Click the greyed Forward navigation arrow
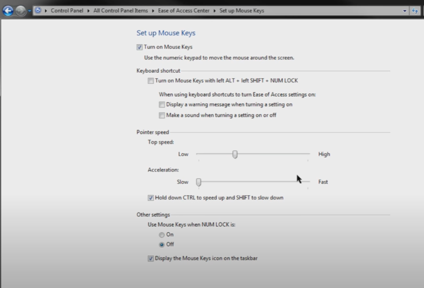 20,11
